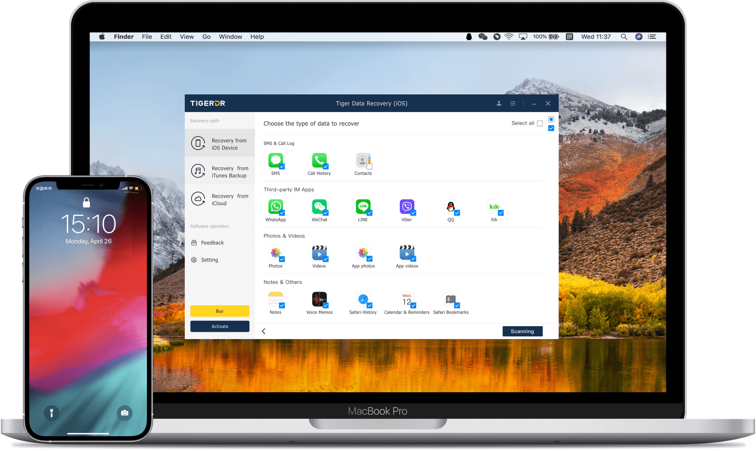
Task: Open Spotlight search in the menu bar
Action: pyautogui.click(x=624, y=37)
